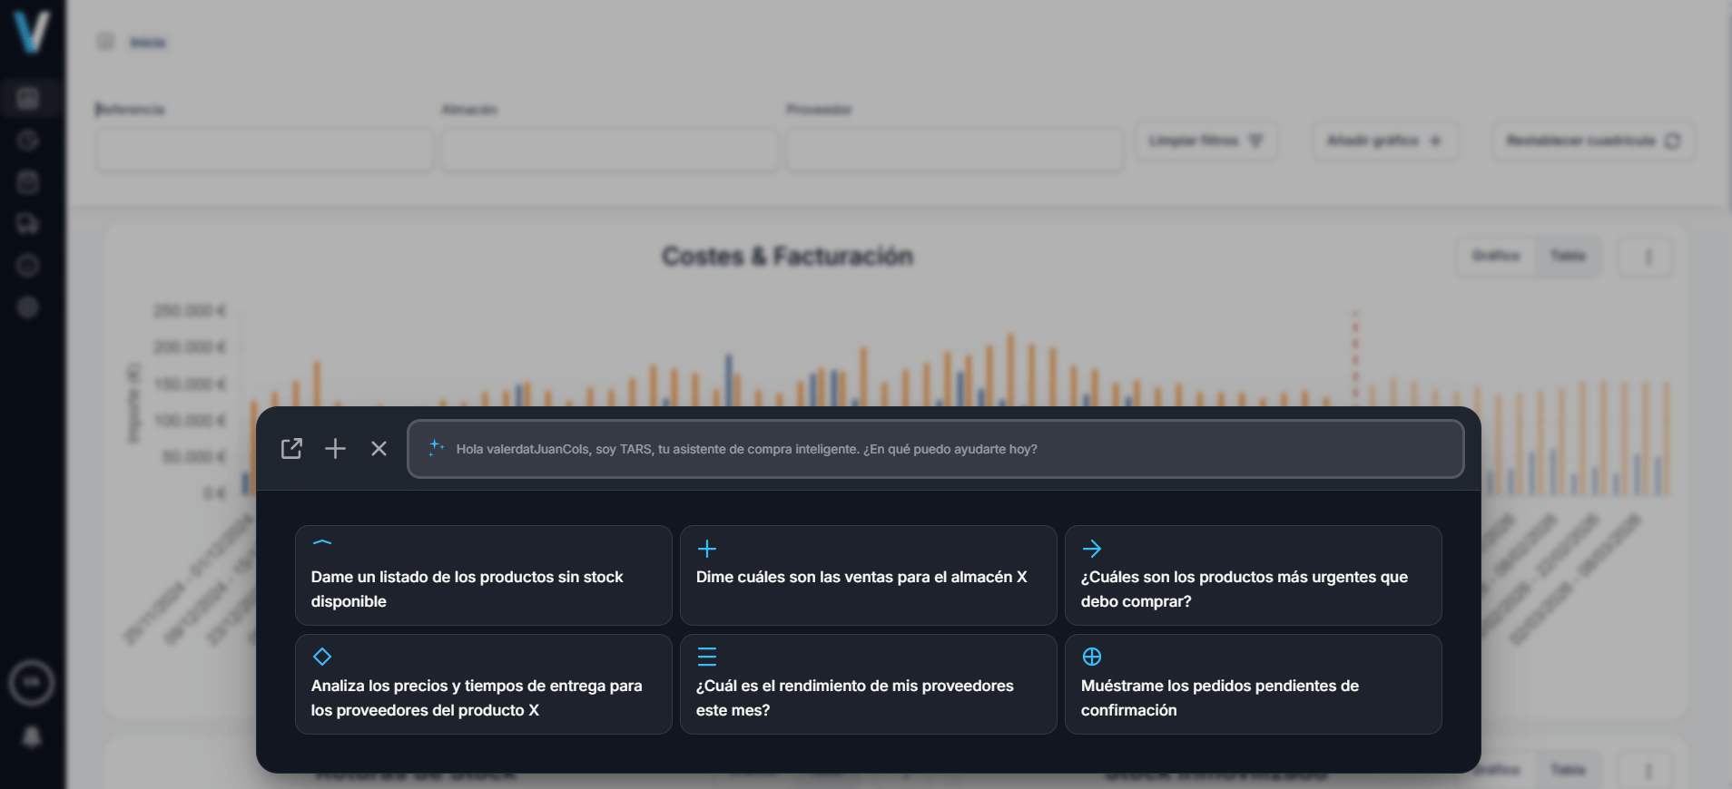1732x789 pixels.
Task: Switch Costes & Facturación to Gráfico view
Action: tap(1496, 257)
